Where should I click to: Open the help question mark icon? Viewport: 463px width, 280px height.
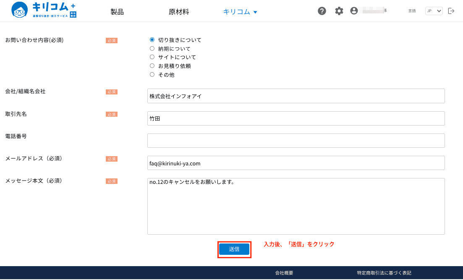322,11
